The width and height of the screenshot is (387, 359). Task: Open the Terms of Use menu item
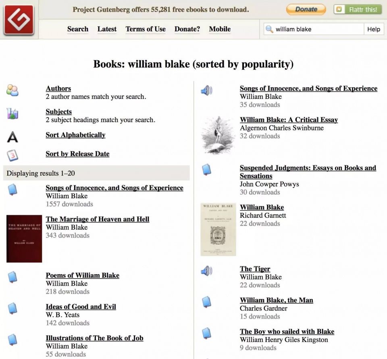pos(146,29)
